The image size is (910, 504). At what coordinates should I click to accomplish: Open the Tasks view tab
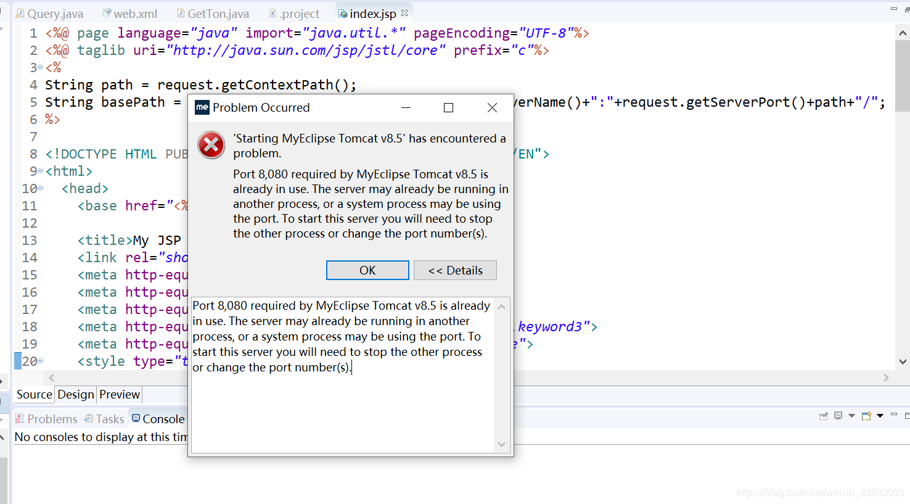[x=105, y=419]
